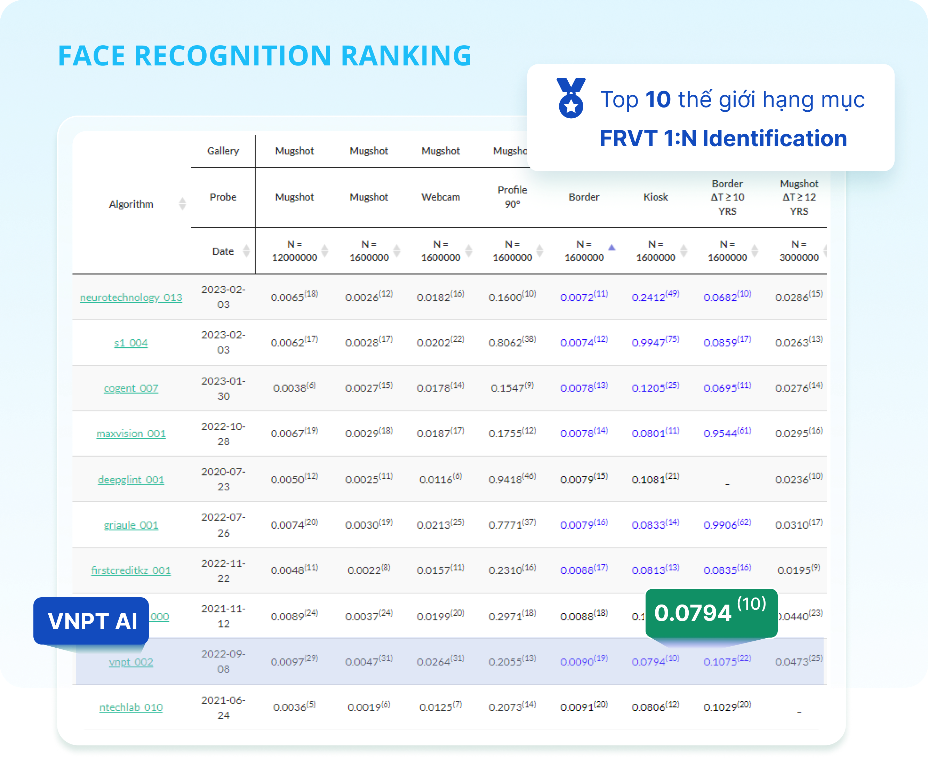Click deepglint_001 Profile value 0.9418
Image resolution: width=928 pixels, height=758 pixels.
pyautogui.click(x=512, y=479)
